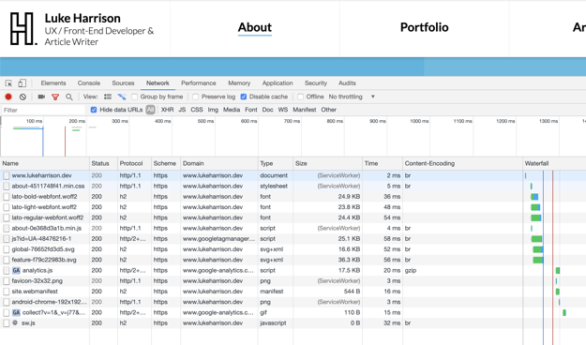Uncheck Hide data URLs checkbox

coord(94,110)
